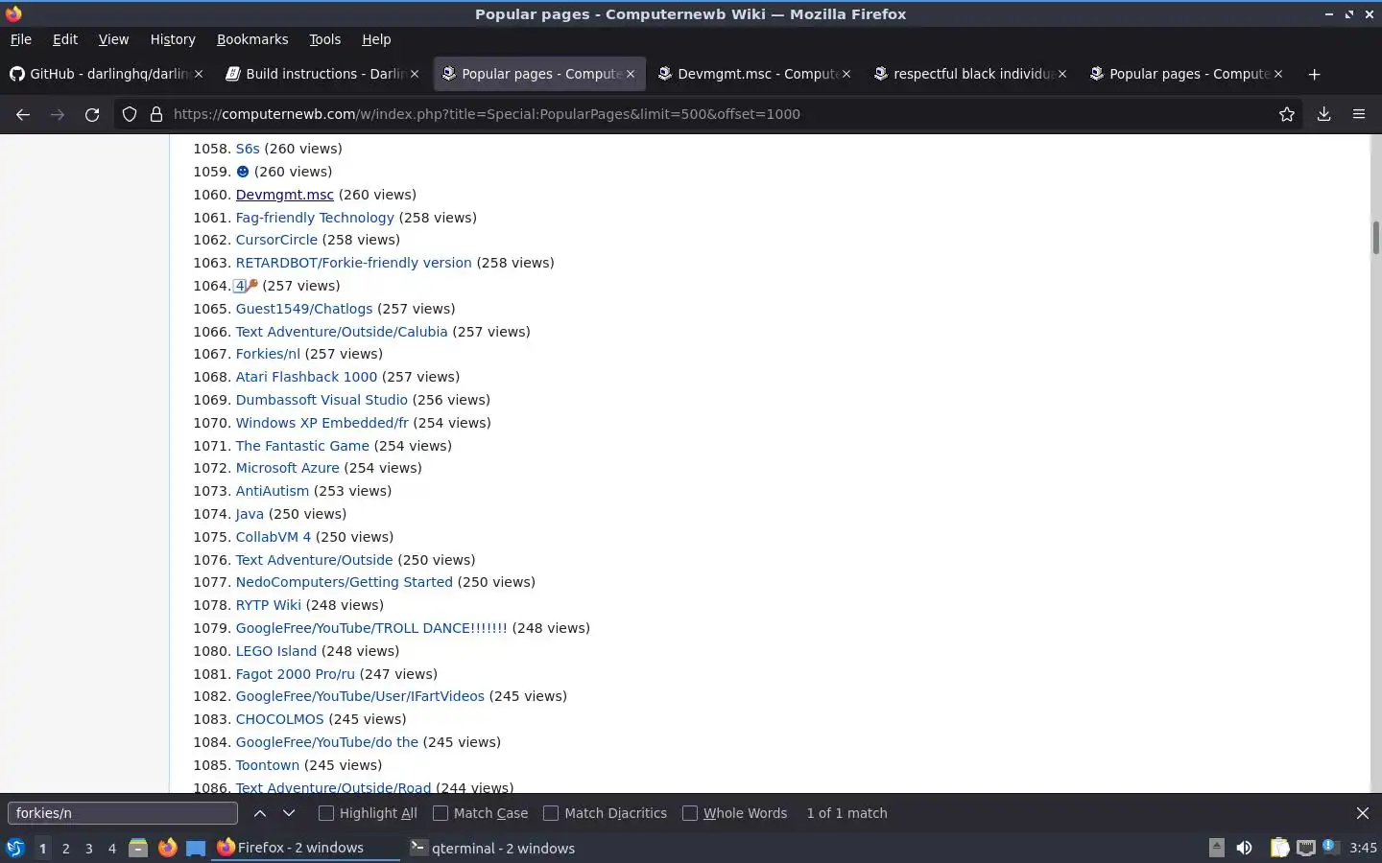The width and height of the screenshot is (1382, 863).
Task: Close the Devmgmt.msc tab
Action: pos(846,74)
